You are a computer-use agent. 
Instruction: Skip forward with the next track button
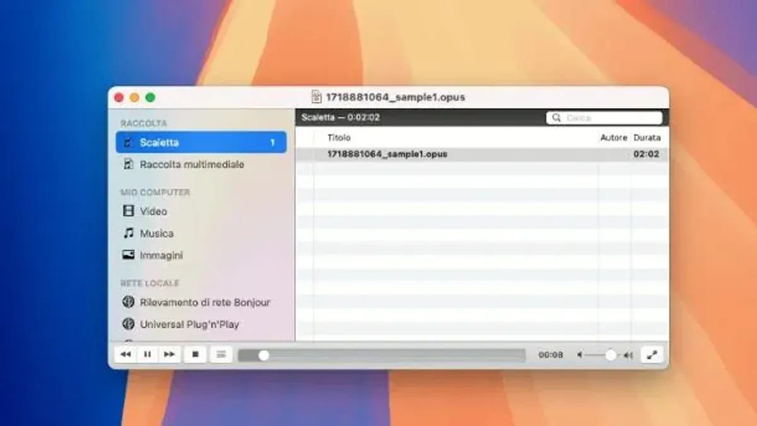pos(169,355)
